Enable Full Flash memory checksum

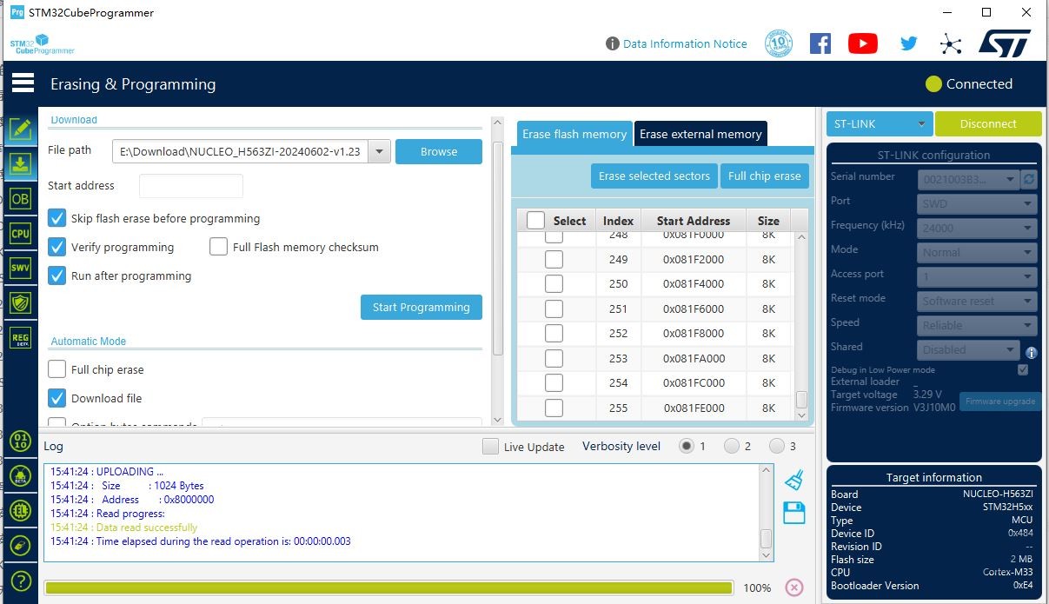pyautogui.click(x=218, y=247)
